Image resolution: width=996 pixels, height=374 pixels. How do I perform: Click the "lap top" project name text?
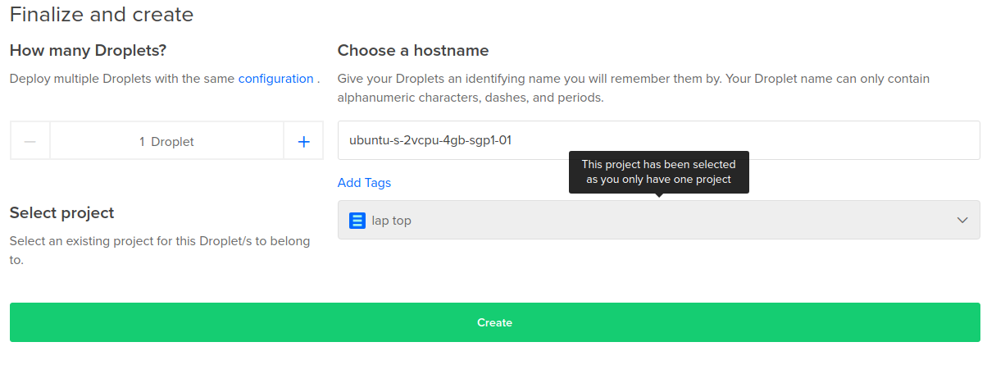(x=392, y=221)
